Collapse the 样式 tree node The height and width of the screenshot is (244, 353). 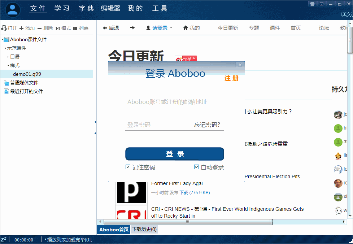point(8,65)
